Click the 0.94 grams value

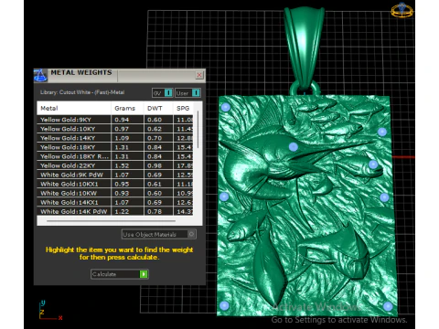[x=122, y=120]
